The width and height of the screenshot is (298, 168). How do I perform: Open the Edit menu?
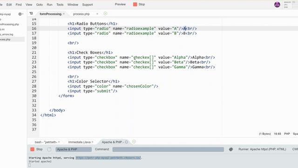click(9, 5)
